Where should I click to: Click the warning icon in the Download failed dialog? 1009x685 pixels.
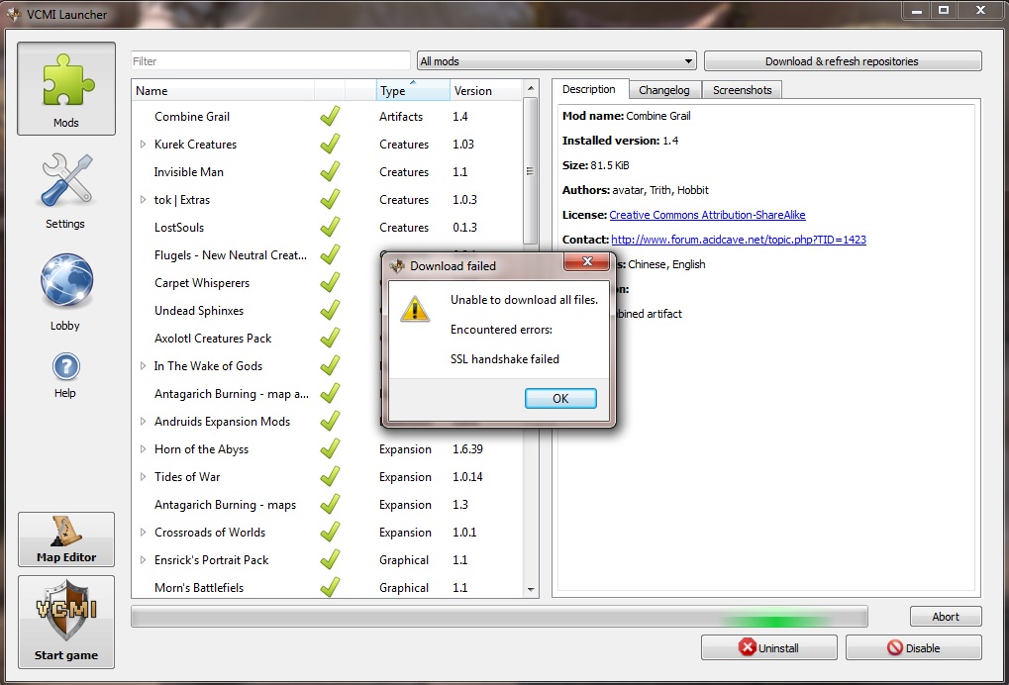click(415, 309)
